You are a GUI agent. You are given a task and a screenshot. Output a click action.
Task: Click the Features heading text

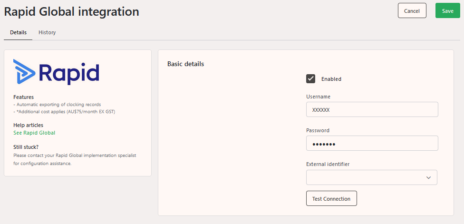(x=23, y=97)
